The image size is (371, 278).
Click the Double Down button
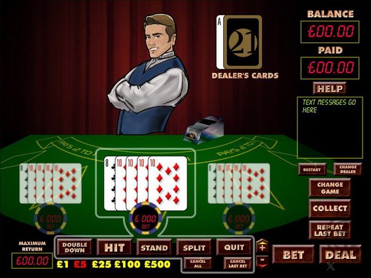[x=74, y=247]
